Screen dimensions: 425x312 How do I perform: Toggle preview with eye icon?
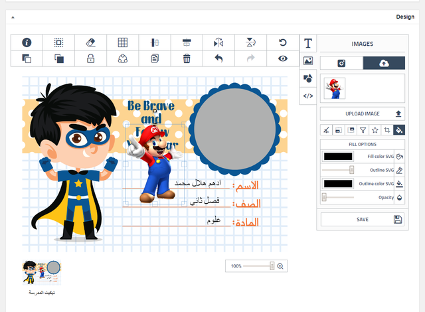click(x=282, y=58)
